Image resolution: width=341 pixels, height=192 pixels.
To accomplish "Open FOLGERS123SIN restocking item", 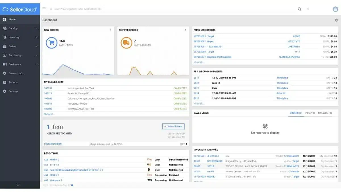I will coord(53,144).
